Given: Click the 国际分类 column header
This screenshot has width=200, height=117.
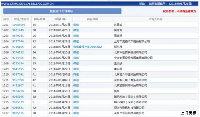Looking at the screenshot, I should [40, 19].
